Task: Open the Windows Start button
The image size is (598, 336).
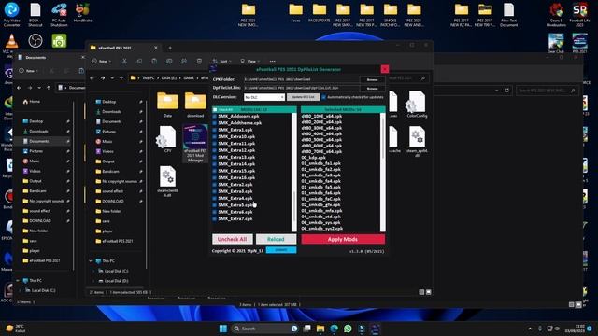Action: click(223, 329)
